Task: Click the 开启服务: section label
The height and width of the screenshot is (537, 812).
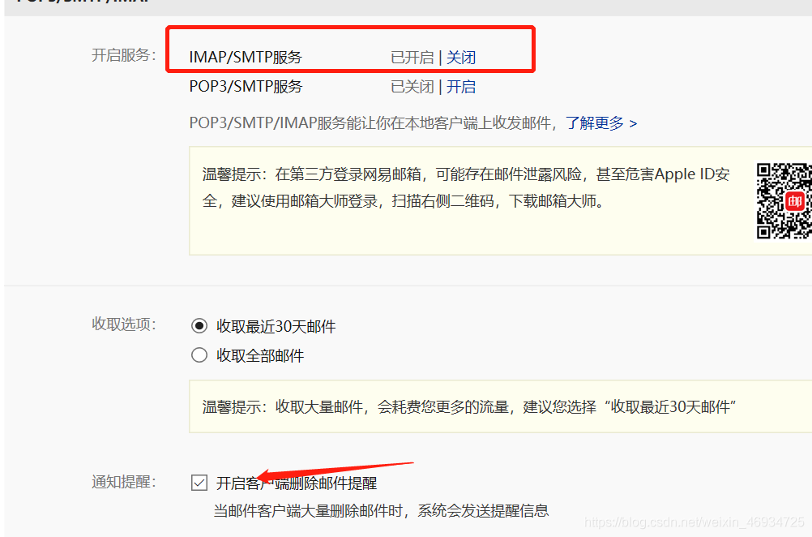Action: tap(124, 55)
